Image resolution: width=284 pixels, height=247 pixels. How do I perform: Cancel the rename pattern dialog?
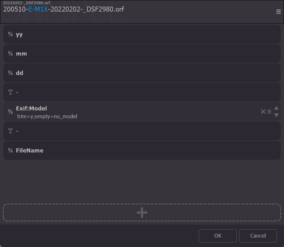coord(258,236)
